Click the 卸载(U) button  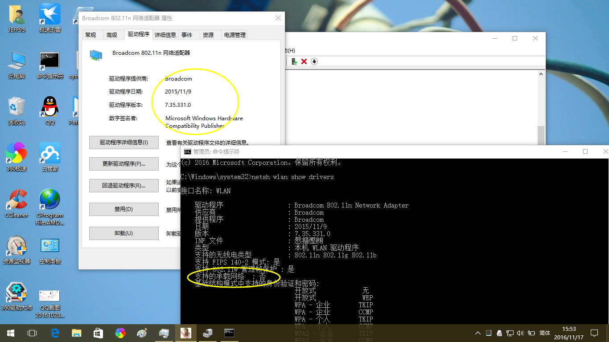124,233
